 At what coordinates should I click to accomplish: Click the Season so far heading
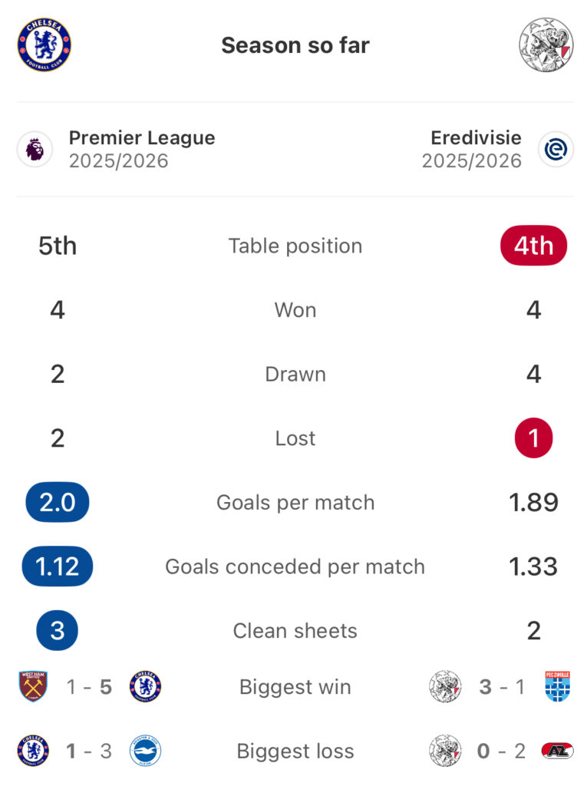coord(295,45)
